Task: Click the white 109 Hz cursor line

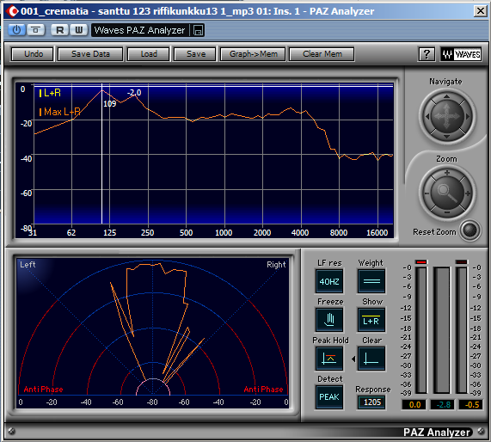Action: [x=101, y=153]
